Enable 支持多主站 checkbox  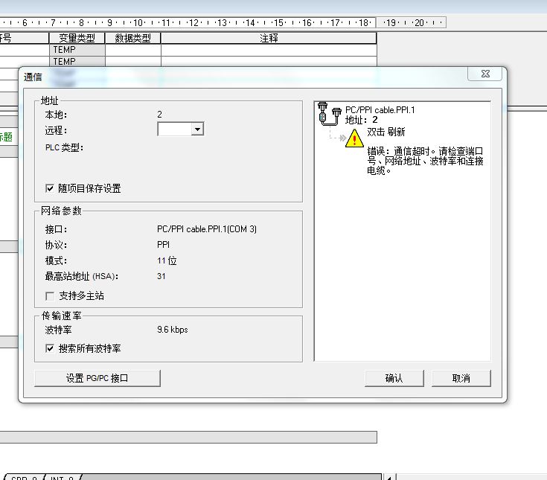(51, 295)
